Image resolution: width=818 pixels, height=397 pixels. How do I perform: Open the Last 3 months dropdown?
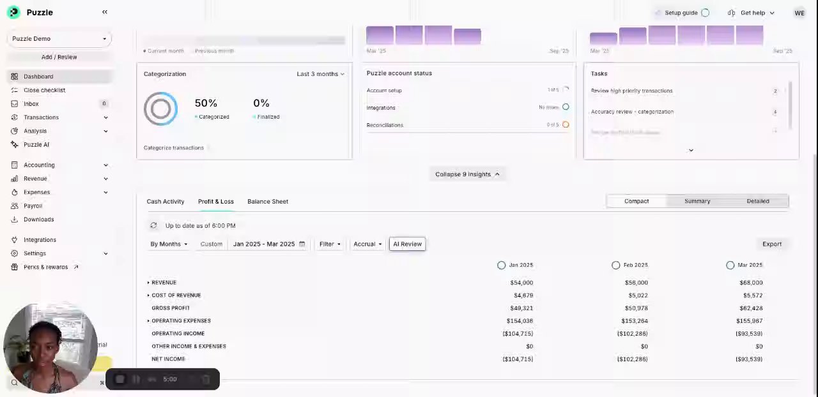(x=320, y=74)
